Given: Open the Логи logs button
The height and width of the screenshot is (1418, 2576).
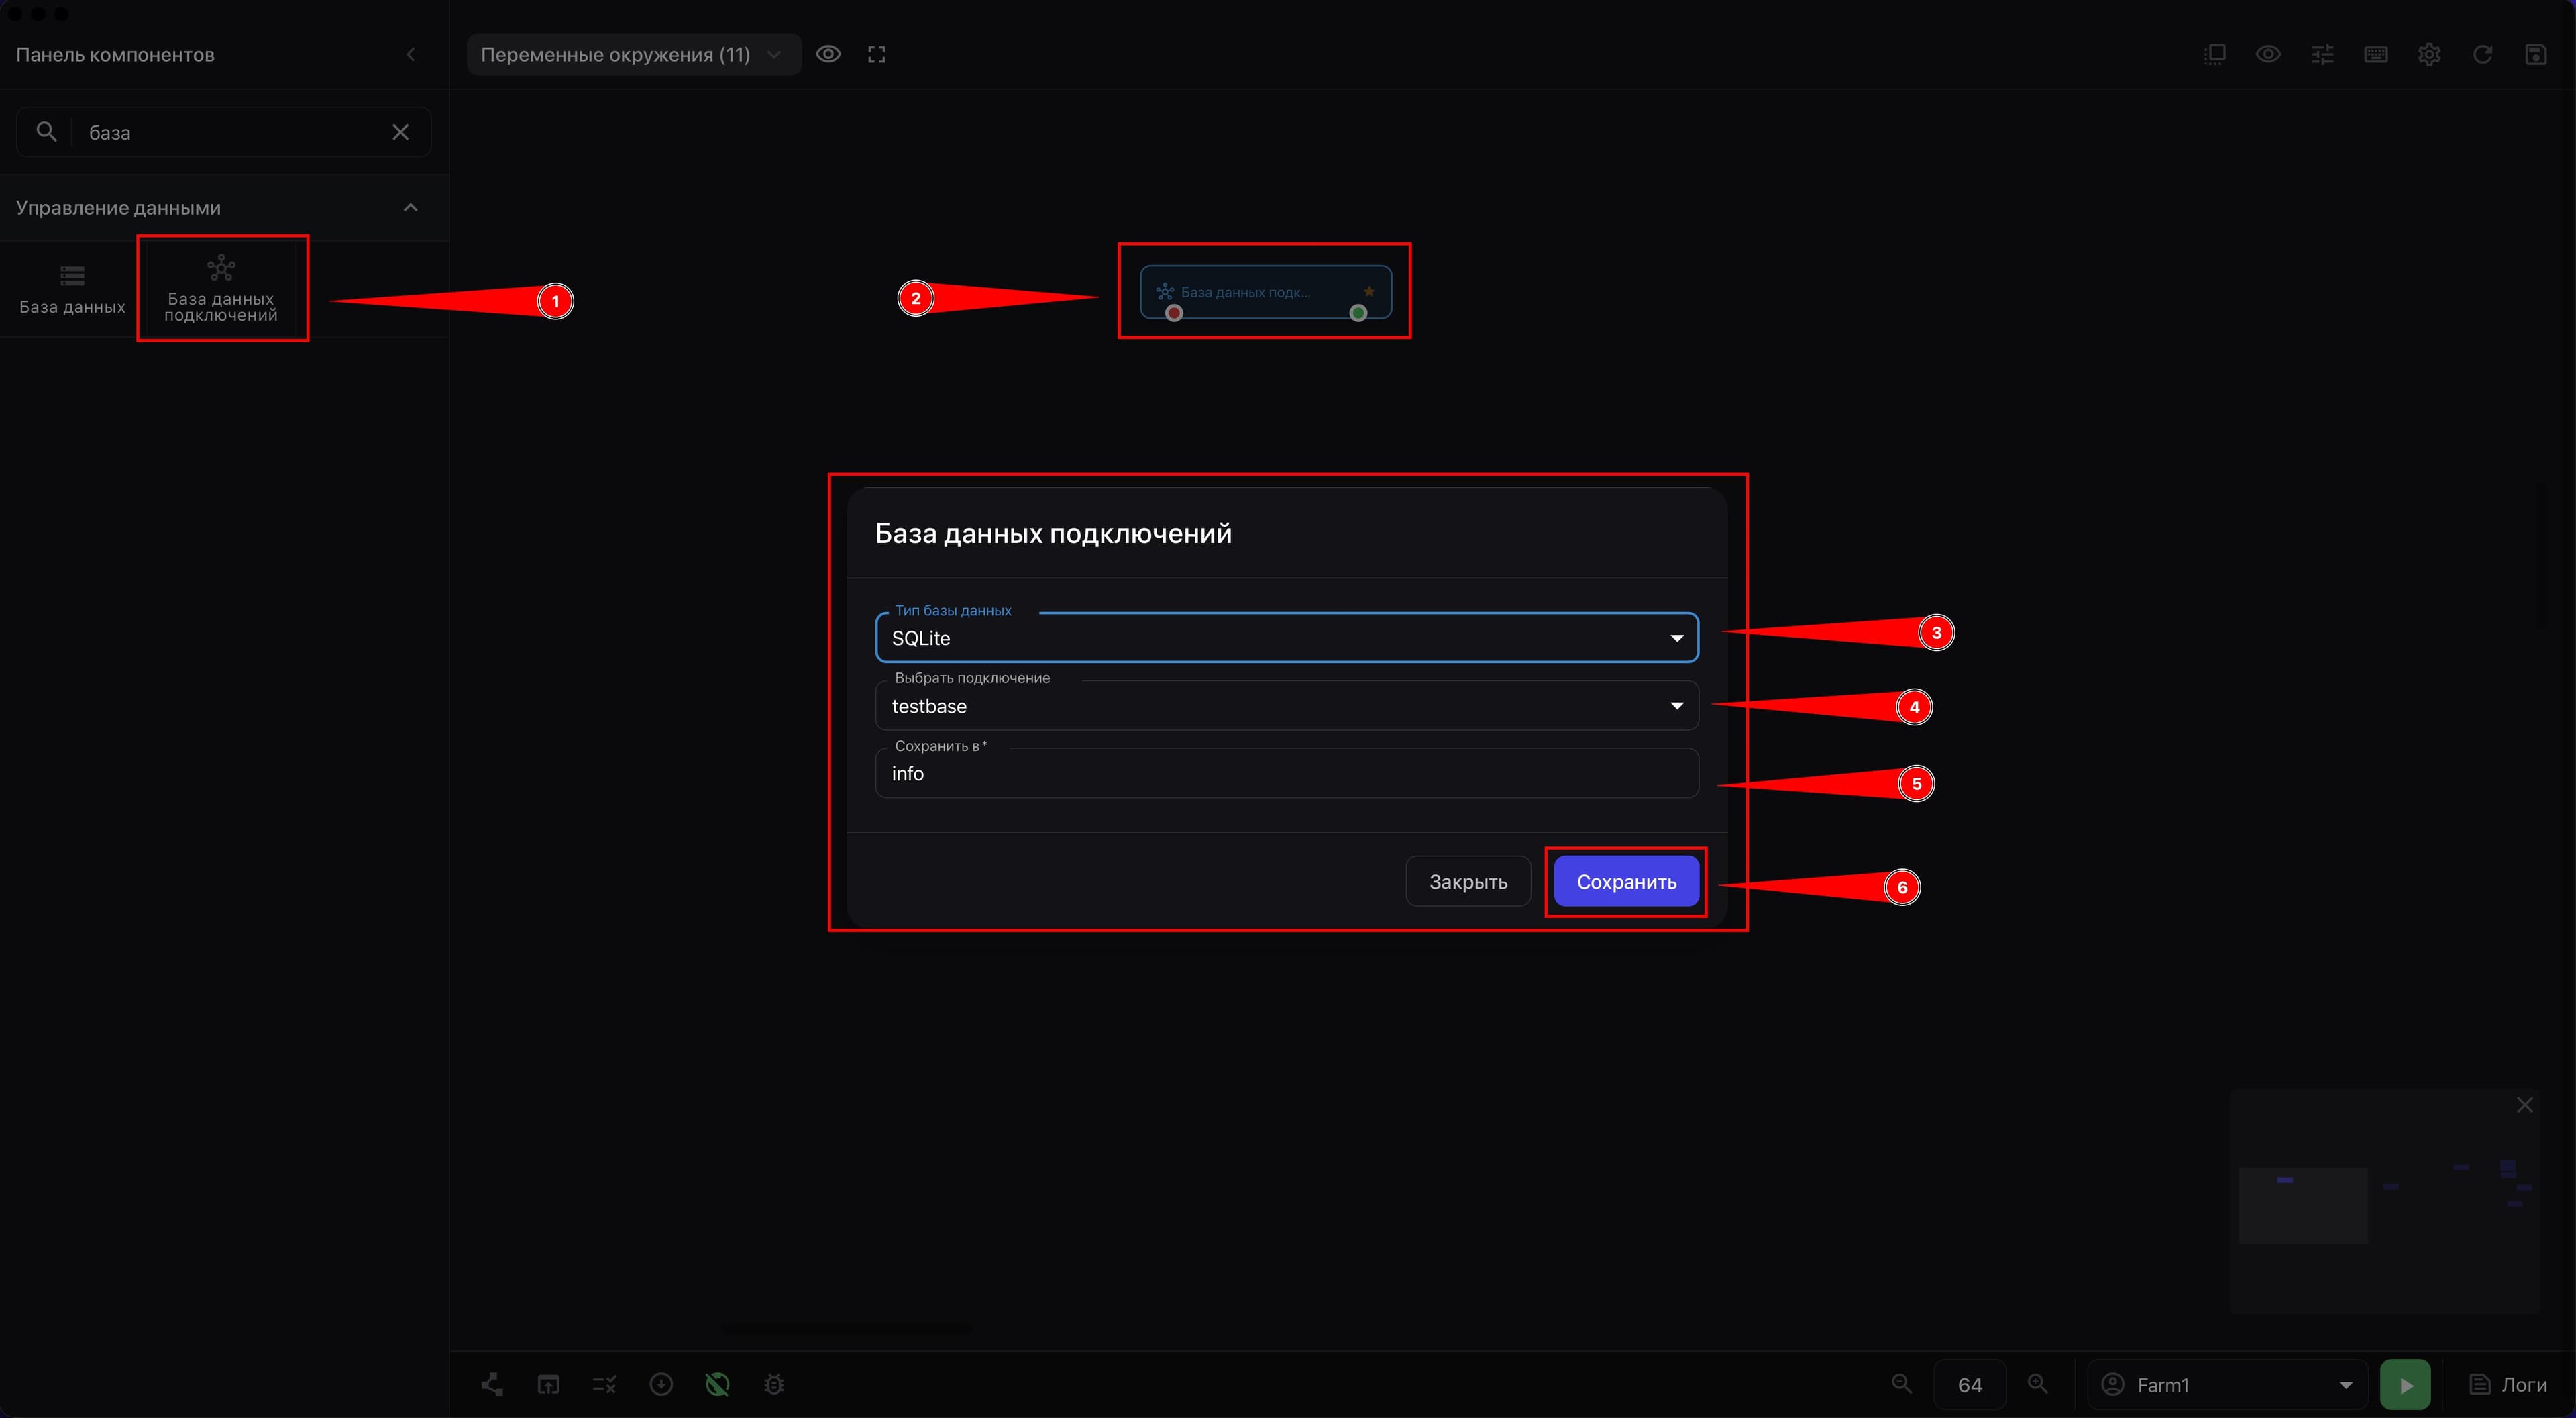Looking at the screenshot, I should pyautogui.click(x=2508, y=1385).
